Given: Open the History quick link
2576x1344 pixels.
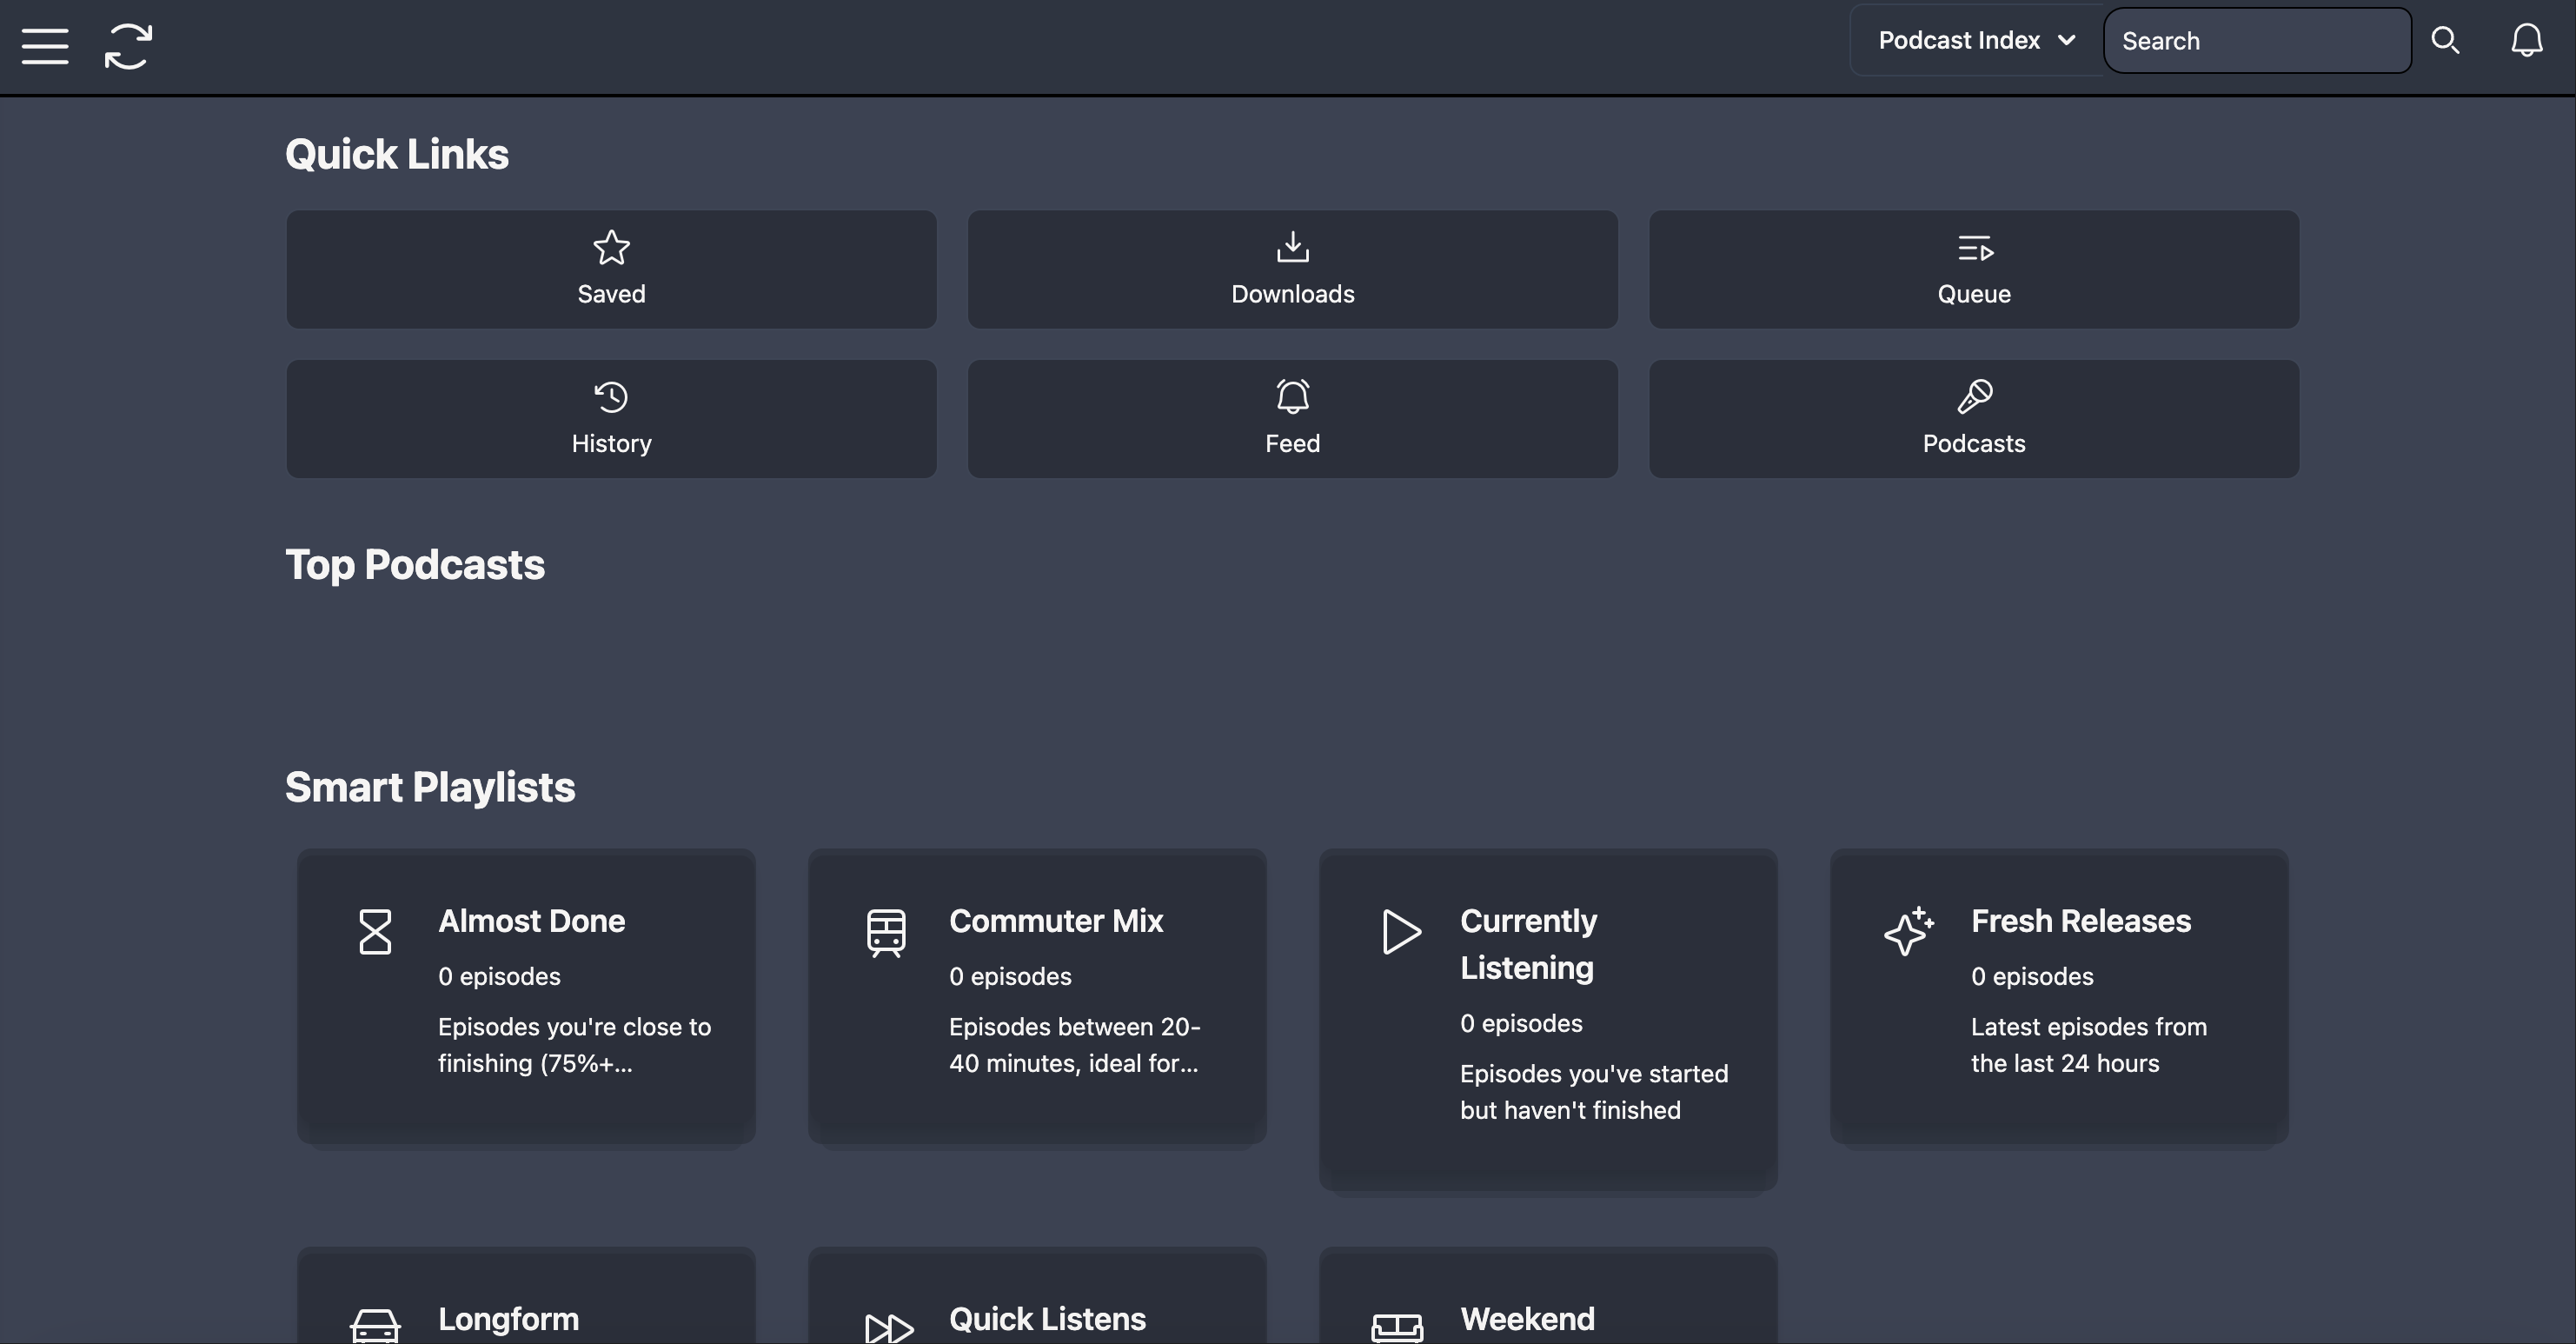Looking at the screenshot, I should [x=611, y=419].
